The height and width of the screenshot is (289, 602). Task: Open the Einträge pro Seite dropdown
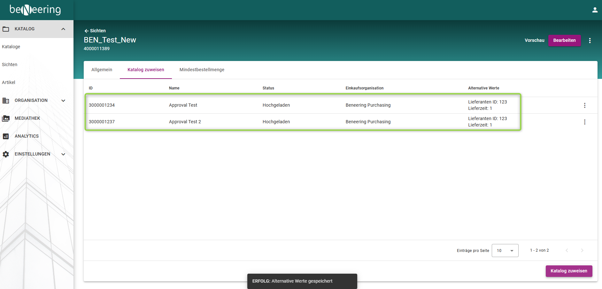(505, 251)
